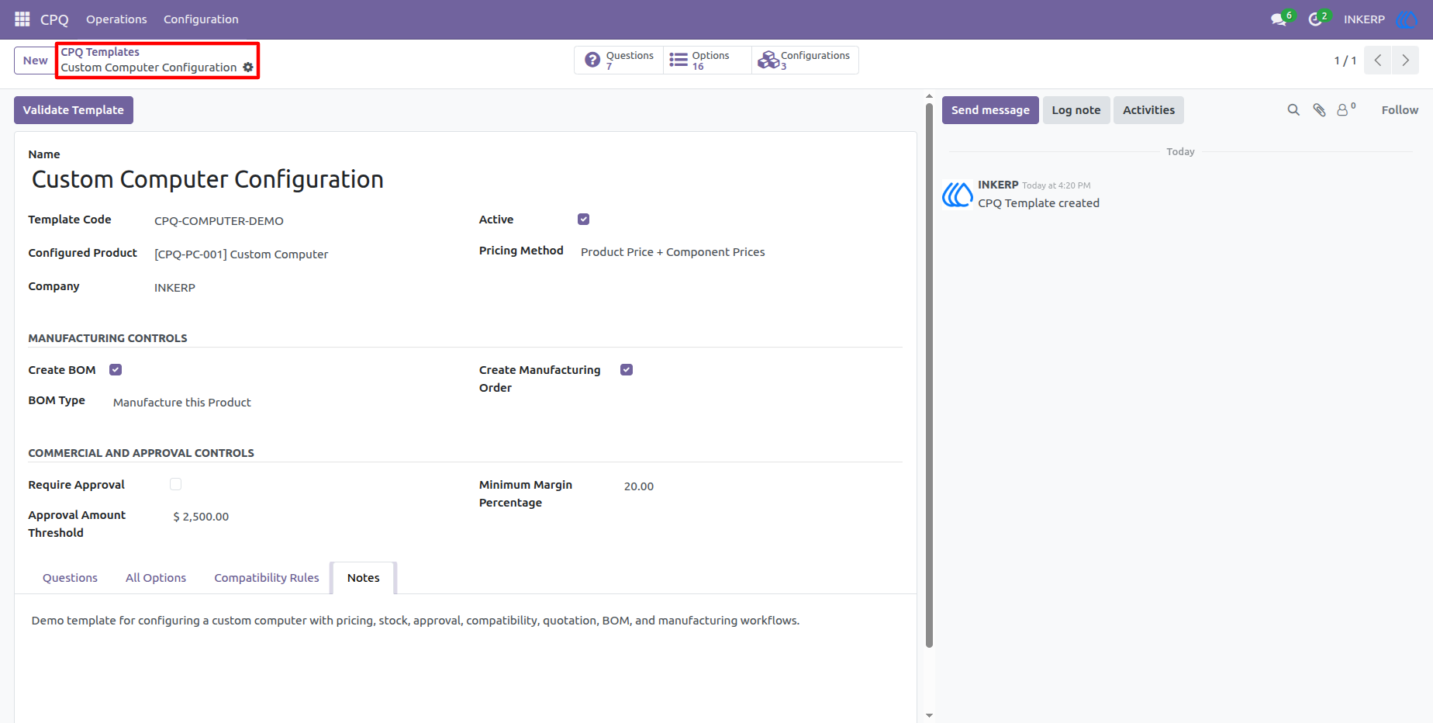The width and height of the screenshot is (1433, 723).
Task: Uncheck the Create BOM checkbox
Action: tap(116, 370)
